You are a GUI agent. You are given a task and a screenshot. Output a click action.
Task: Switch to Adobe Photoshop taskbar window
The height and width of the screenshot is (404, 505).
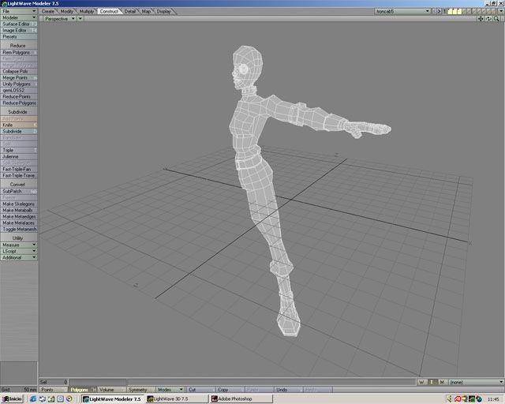click(x=241, y=398)
